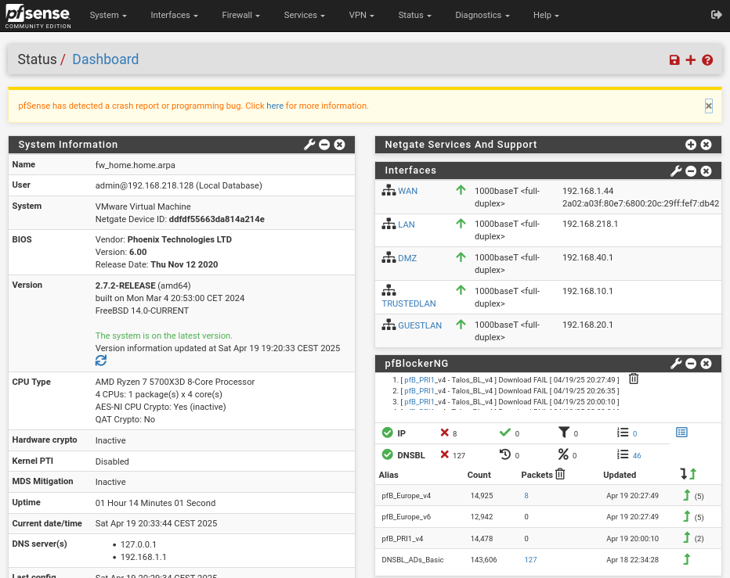Remove the System Information widget
The width and height of the screenshot is (730, 578).
point(340,145)
